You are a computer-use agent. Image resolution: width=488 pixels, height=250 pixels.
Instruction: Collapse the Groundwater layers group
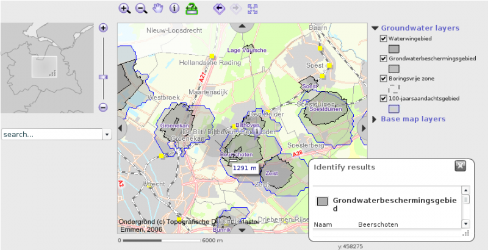click(x=375, y=28)
